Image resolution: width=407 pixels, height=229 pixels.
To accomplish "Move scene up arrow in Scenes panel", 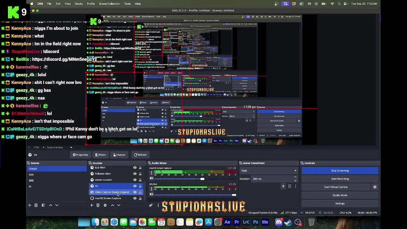I will 51,205.
